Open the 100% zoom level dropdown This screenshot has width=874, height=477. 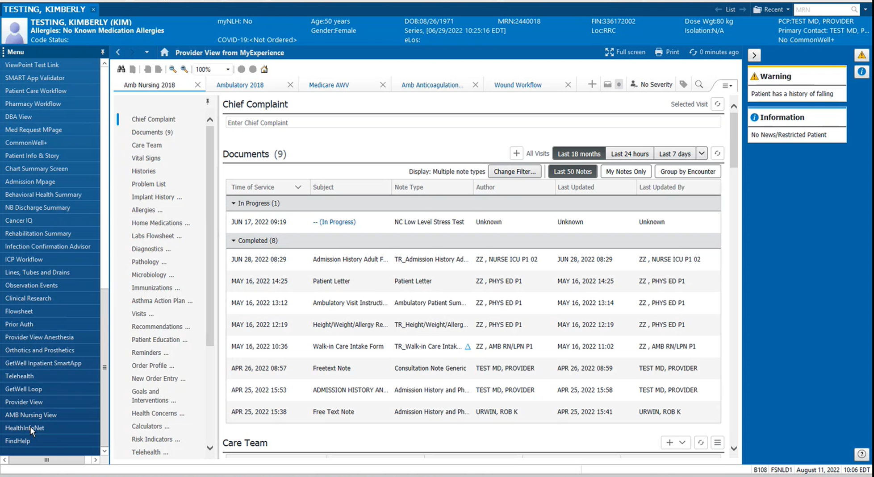tap(227, 70)
